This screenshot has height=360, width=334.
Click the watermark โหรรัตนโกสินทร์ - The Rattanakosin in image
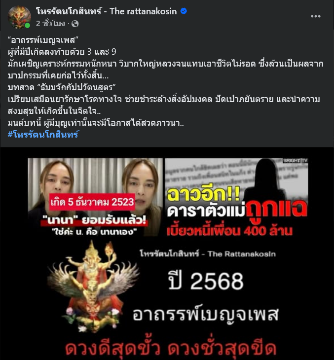point(208,253)
